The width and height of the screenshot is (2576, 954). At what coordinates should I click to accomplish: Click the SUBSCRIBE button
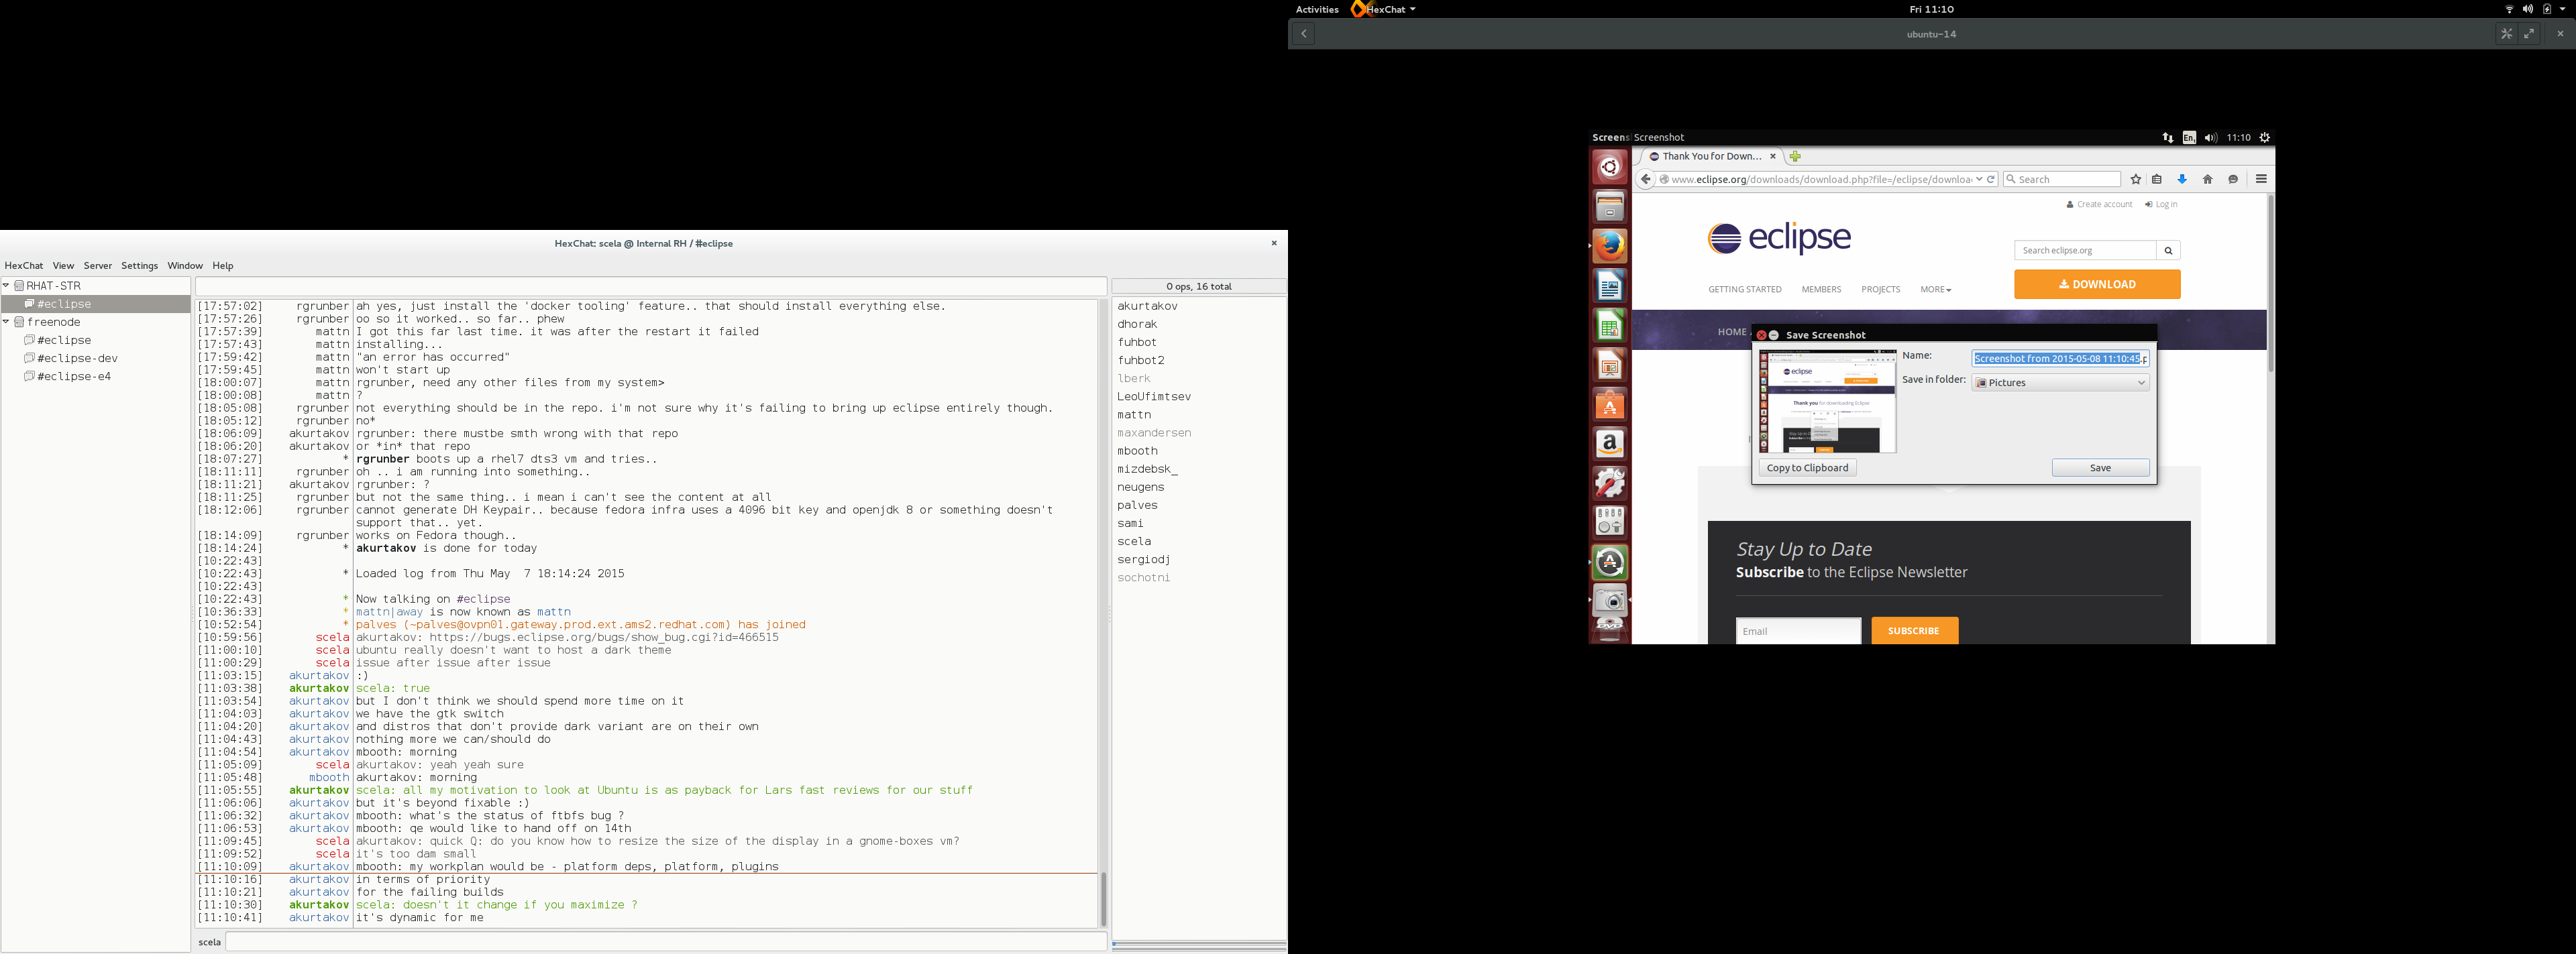(1914, 630)
